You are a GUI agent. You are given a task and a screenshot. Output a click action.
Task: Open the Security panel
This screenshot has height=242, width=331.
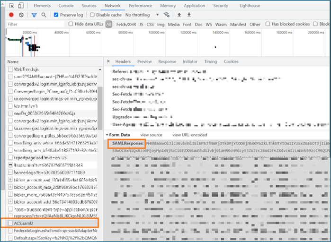click(221, 6)
